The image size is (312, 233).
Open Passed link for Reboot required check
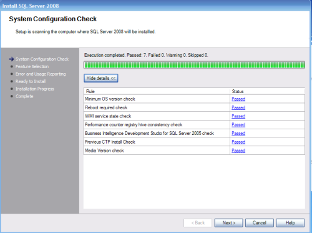pos(238,107)
